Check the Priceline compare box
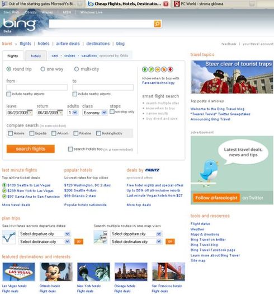 76,133
